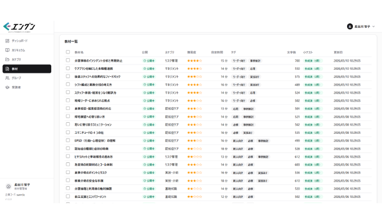Click 実技・介助 in 食事介助のポイントとリスク row
This screenshot has width=382, height=224.
click(172, 173)
